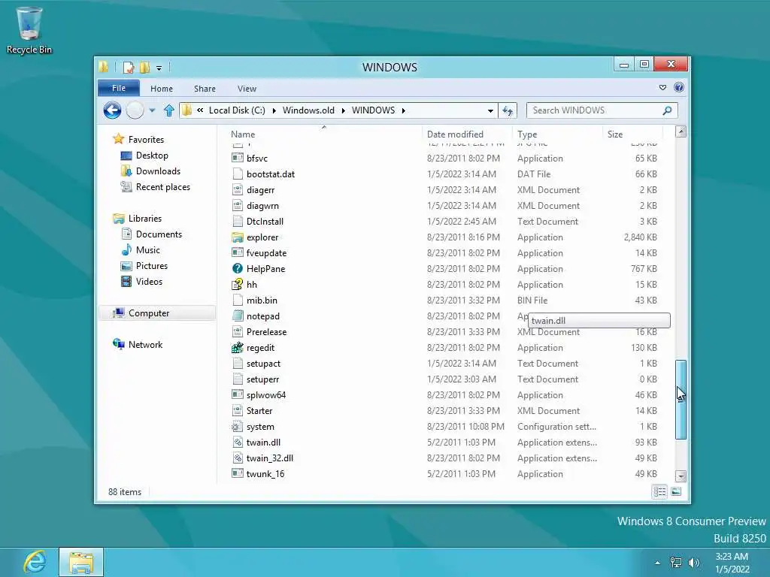
Task: Select the regedit application icon
Action: (238, 347)
